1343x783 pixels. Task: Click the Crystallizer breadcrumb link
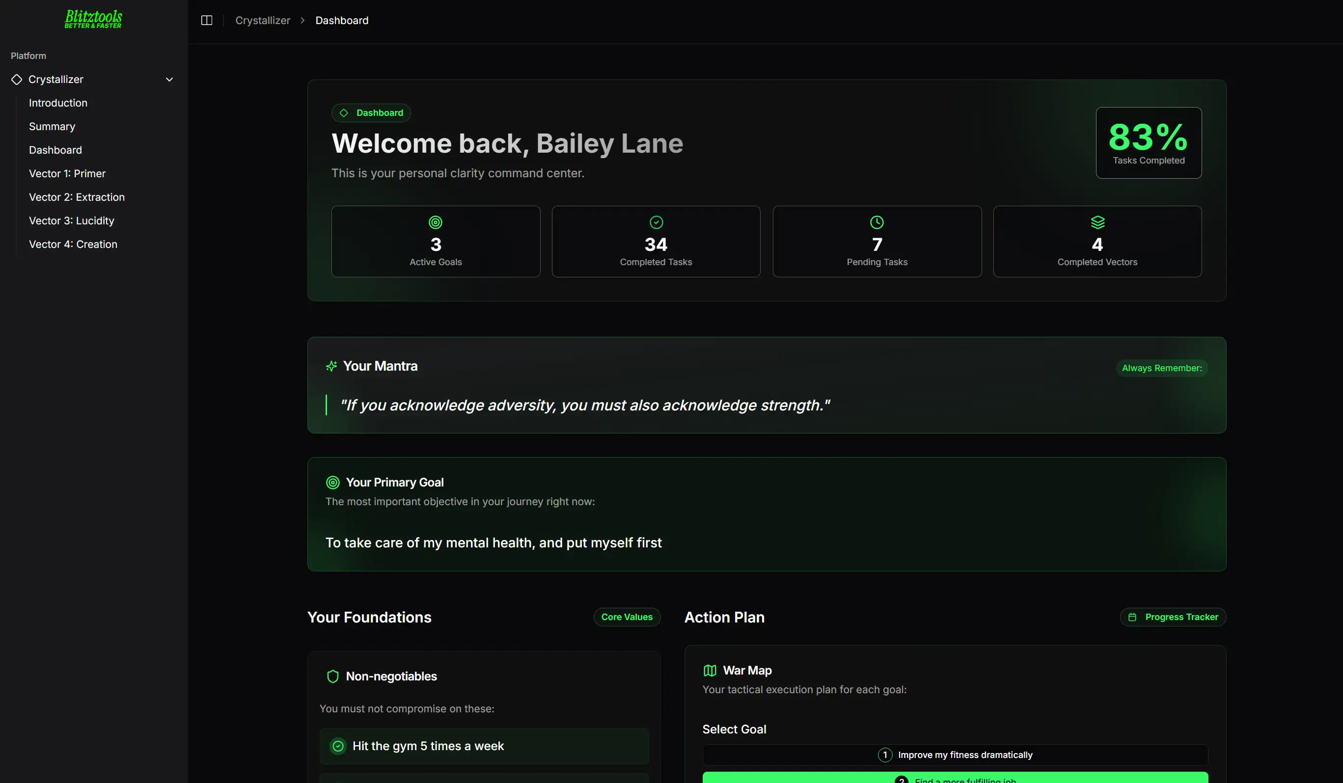pyautogui.click(x=263, y=20)
